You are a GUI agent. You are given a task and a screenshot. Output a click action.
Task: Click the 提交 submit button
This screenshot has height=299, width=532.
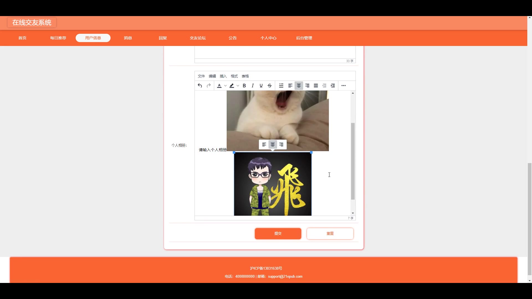point(278,233)
